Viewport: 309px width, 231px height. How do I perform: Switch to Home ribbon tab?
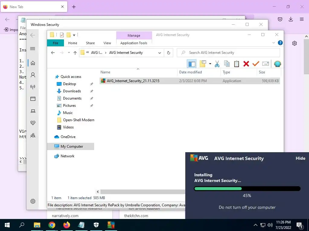[73, 43]
